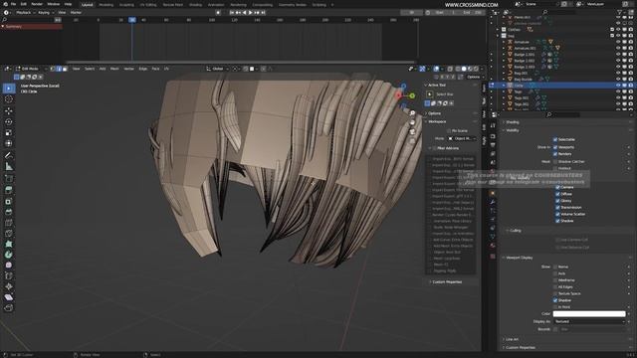The width and height of the screenshot is (637, 358).
Task: Open Playback menu in timeline
Action: [25, 13]
